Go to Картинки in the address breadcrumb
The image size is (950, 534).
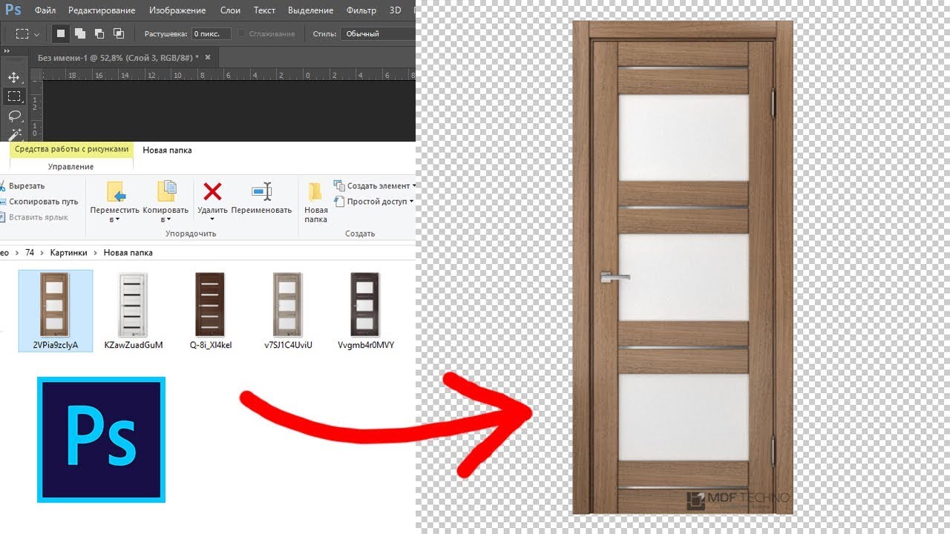tap(68, 253)
